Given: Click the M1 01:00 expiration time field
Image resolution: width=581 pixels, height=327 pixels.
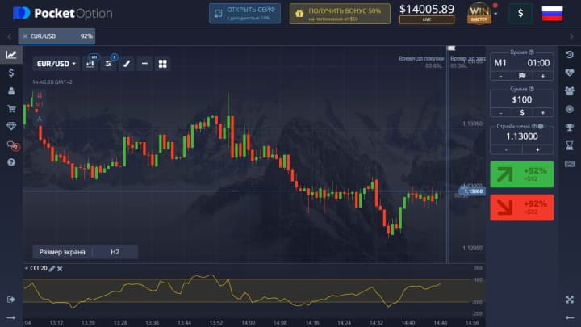Looking at the screenshot, I should tap(522, 63).
